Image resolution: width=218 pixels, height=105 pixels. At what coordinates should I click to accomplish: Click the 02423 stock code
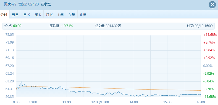pos(33,4)
